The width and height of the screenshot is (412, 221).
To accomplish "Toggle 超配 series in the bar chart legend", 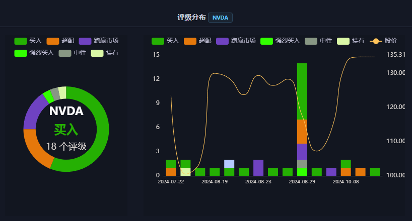I will pyautogui.click(x=197, y=41).
